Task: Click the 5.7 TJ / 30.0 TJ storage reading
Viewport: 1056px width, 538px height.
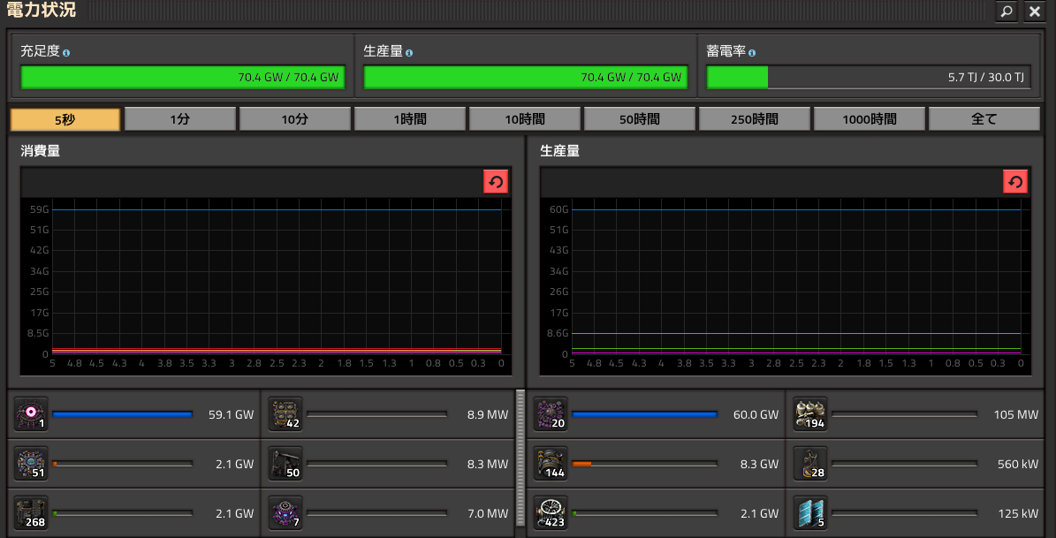Action: pyautogui.click(x=987, y=78)
